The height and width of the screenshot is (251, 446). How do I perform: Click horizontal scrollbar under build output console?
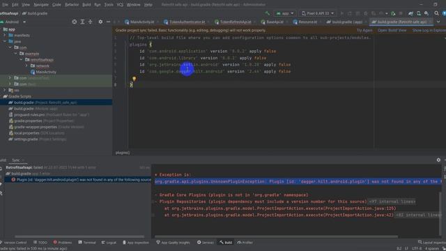276,236
